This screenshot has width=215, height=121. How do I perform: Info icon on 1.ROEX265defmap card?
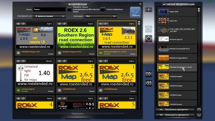pyautogui.click(x=105, y=61)
